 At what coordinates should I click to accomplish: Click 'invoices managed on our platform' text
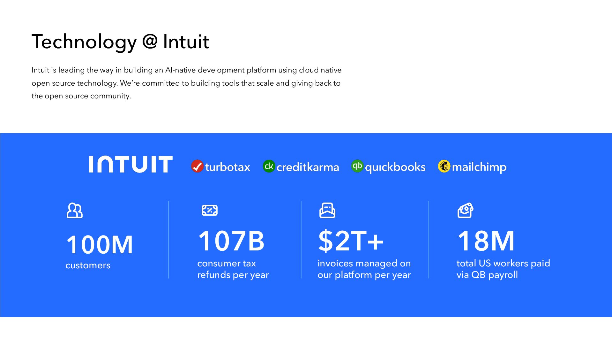[364, 269]
